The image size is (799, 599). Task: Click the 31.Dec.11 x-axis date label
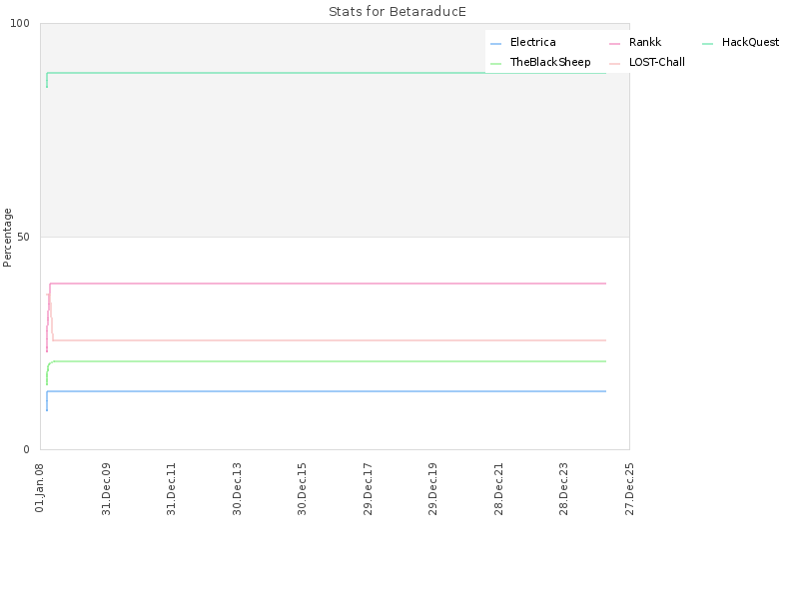click(x=171, y=489)
